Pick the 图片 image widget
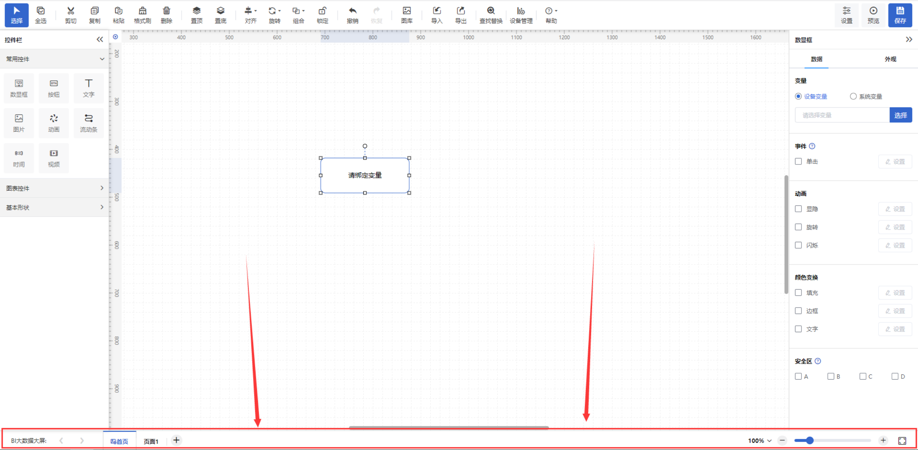 19,123
